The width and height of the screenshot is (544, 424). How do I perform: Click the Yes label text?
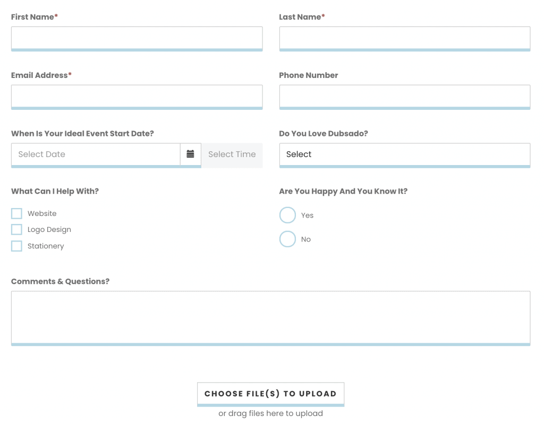point(308,215)
